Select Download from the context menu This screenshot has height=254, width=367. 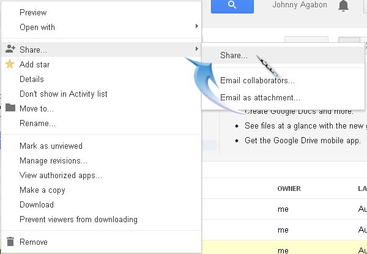pos(37,205)
